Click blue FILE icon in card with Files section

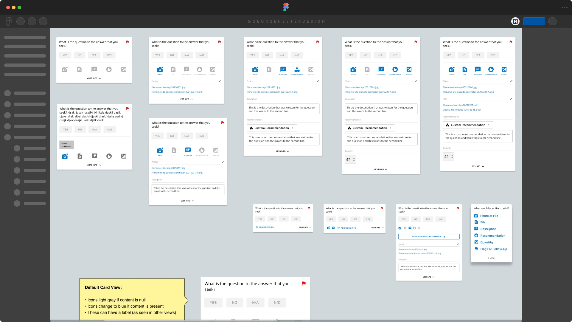465,69
